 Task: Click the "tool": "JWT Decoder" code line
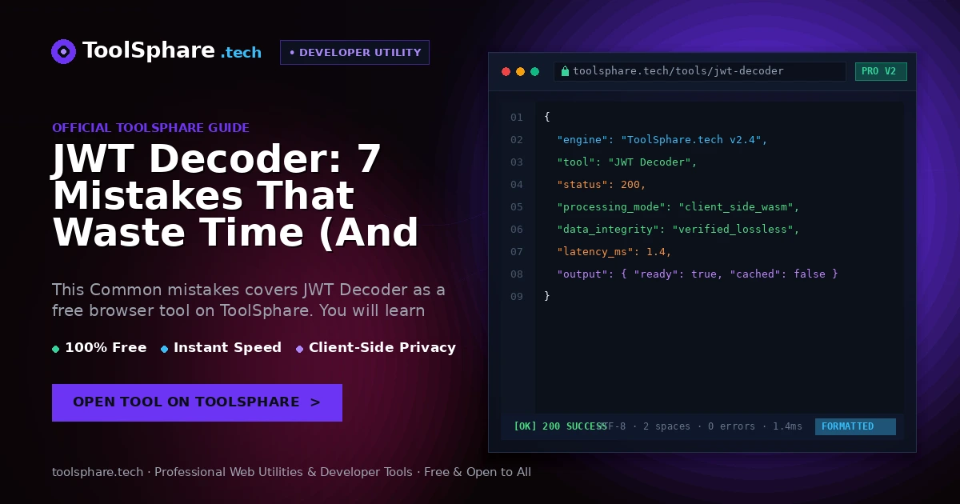click(x=627, y=162)
